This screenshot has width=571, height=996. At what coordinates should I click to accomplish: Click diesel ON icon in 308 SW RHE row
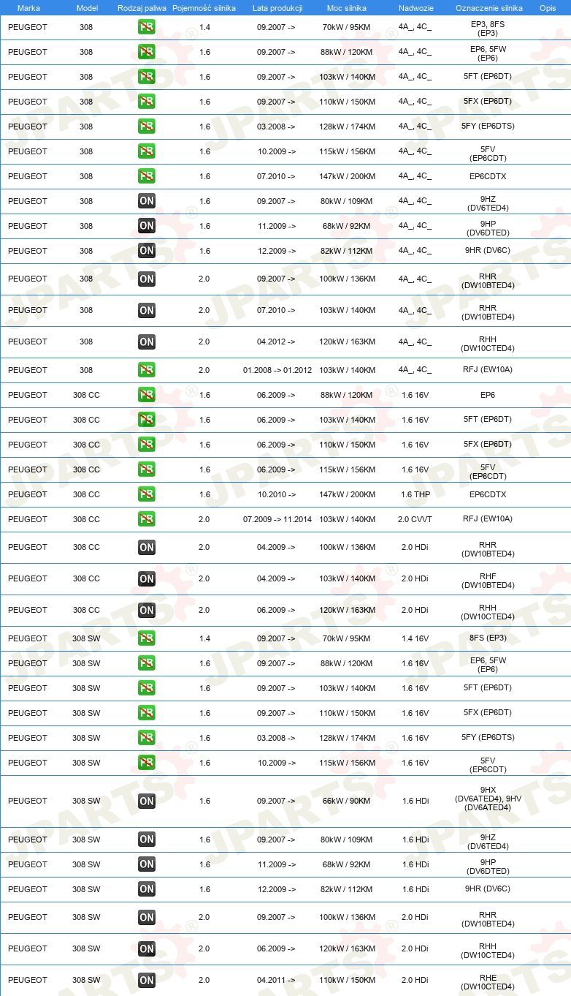point(147,981)
